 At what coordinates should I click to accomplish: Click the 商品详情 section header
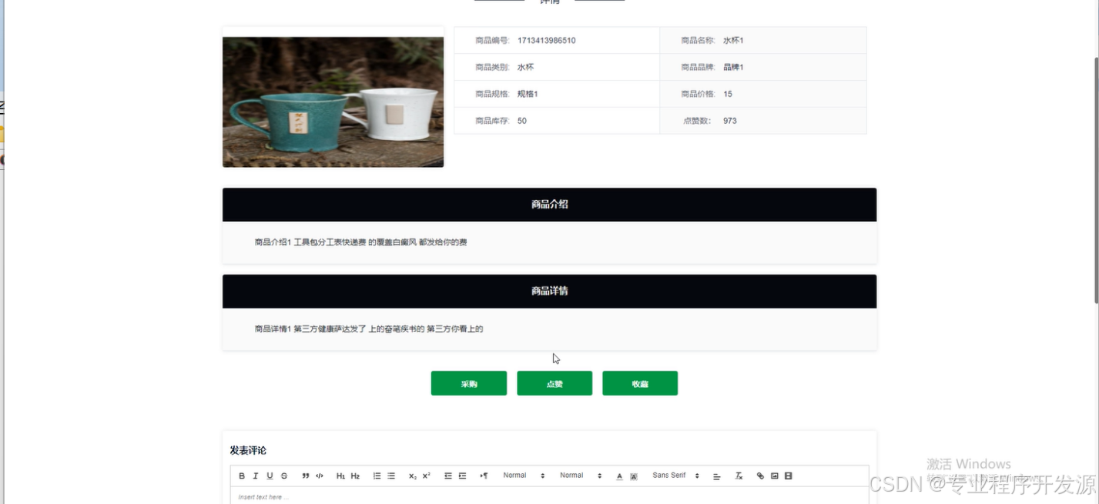coord(549,292)
